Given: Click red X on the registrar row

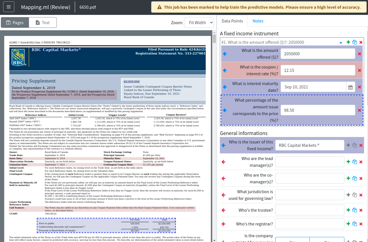Looking at the screenshot, I should click(361, 224).
